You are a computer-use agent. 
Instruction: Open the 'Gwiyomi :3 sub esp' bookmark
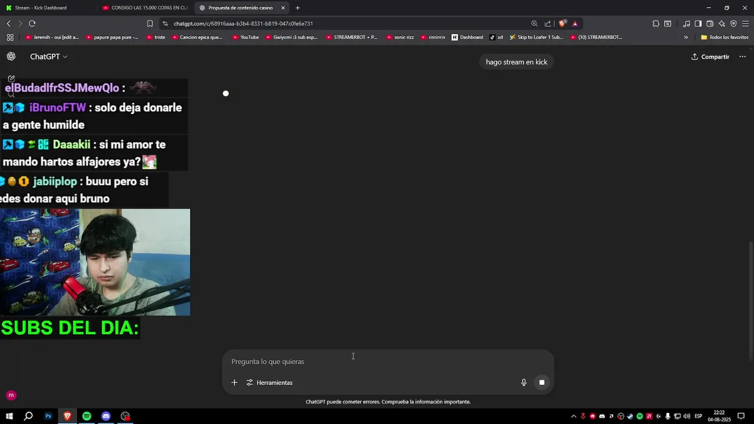point(291,37)
